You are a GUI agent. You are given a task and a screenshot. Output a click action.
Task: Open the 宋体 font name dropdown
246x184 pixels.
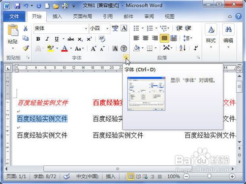pos(86,28)
